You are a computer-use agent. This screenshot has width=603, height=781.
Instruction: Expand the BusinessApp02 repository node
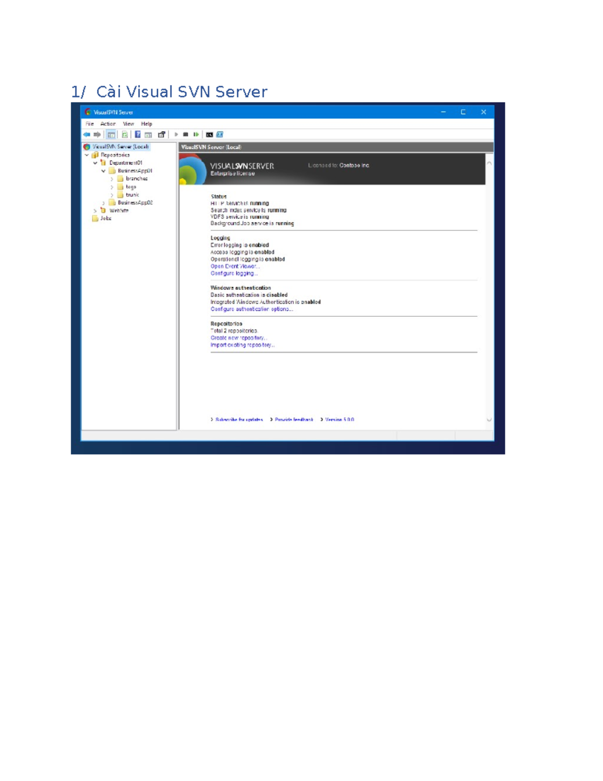(x=104, y=203)
